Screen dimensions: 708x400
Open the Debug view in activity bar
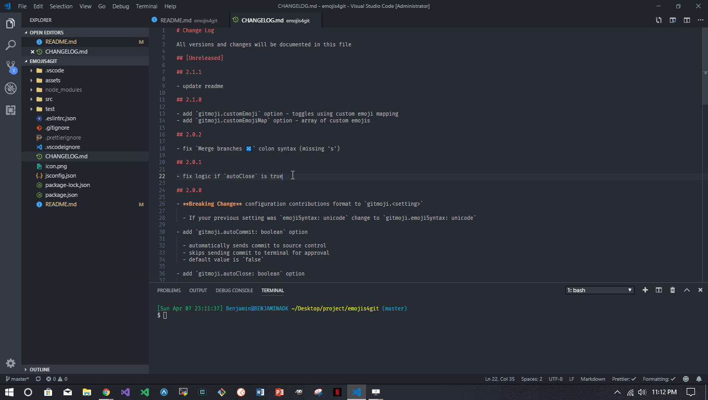10,88
